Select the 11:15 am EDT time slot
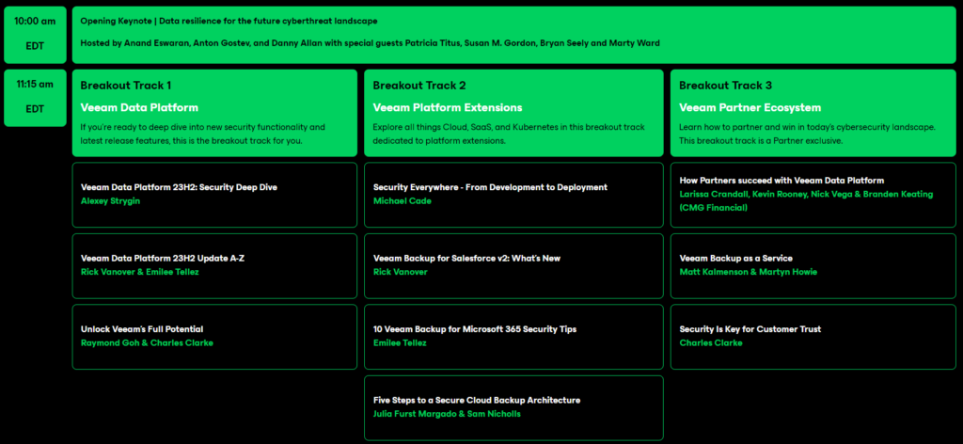The image size is (963, 444). pos(35,98)
